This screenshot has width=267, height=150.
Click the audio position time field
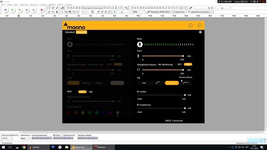[88, 138]
